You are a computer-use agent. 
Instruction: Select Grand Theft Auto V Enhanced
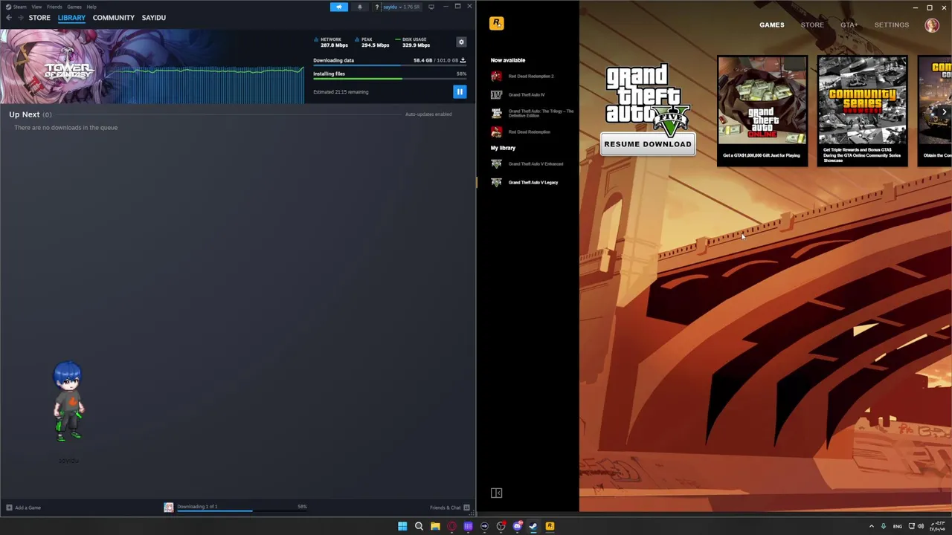[x=535, y=163]
